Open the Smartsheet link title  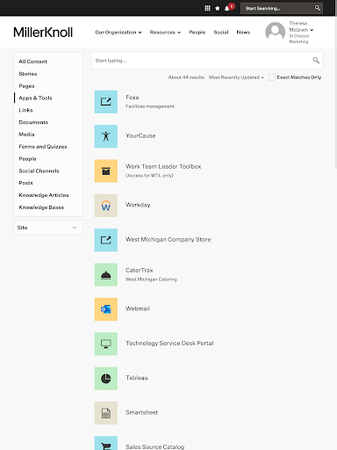[142, 412]
